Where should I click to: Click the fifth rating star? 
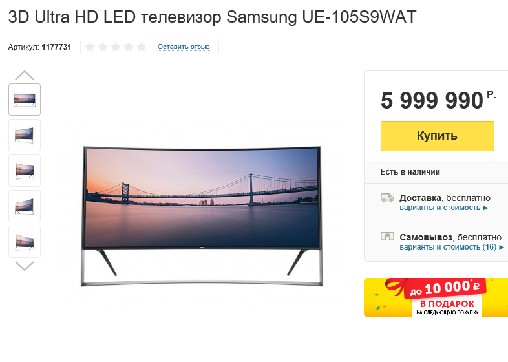pos(142,47)
